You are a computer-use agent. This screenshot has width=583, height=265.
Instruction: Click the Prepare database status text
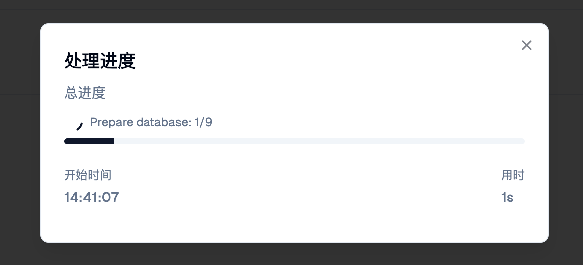[151, 122]
